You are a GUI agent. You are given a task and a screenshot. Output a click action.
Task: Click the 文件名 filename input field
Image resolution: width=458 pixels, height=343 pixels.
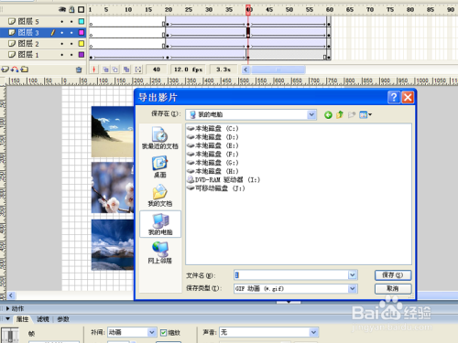pyautogui.click(x=291, y=275)
